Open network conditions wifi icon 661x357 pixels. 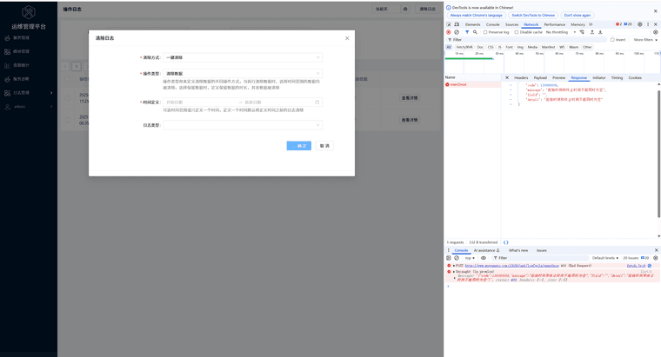point(582,32)
